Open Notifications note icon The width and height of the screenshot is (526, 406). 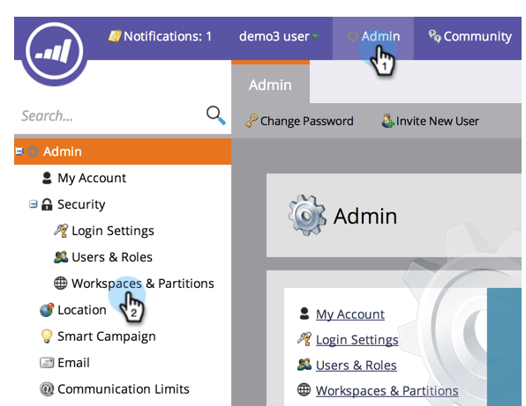115,36
